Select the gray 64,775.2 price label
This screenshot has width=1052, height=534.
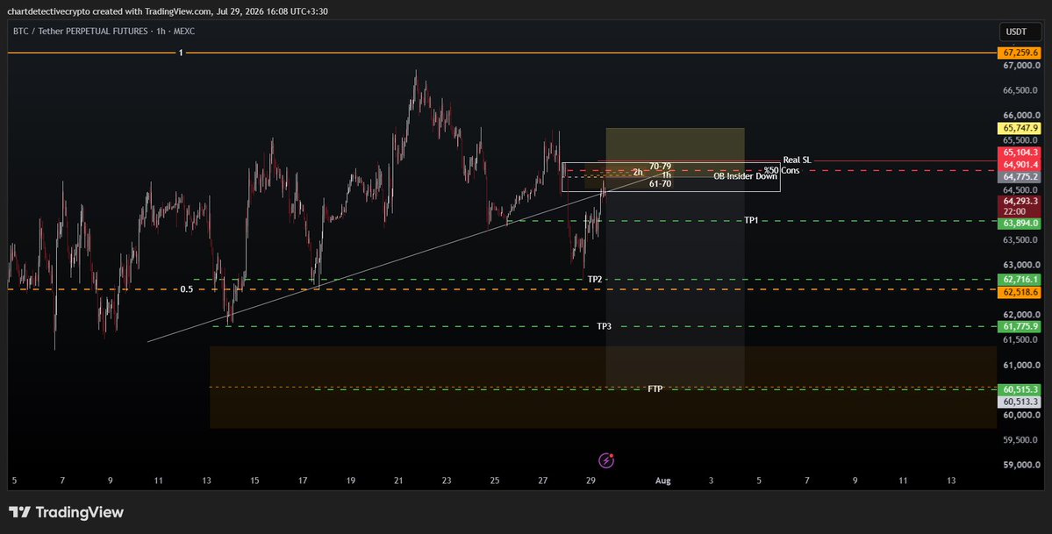(1020, 177)
